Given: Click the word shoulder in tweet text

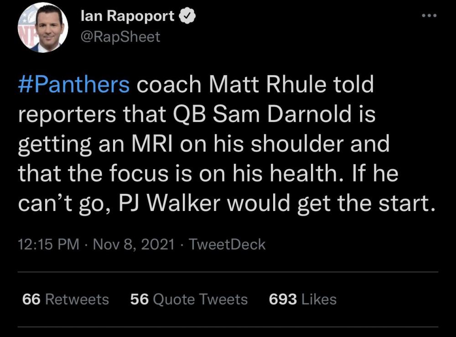Looking at the screenshot, I should 296,144.
